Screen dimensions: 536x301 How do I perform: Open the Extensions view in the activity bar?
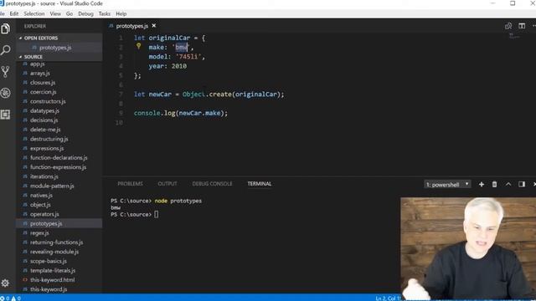[x=6, y=115]
